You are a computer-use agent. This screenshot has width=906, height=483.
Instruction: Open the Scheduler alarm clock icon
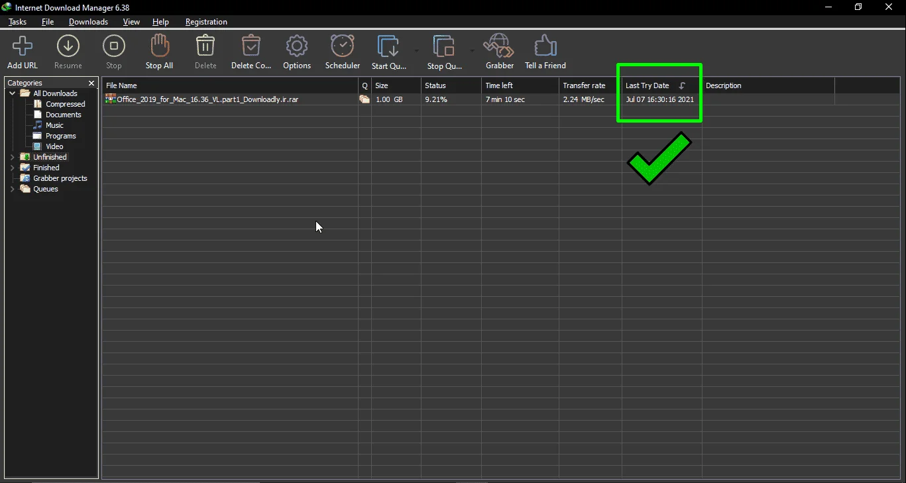point(343,46)
